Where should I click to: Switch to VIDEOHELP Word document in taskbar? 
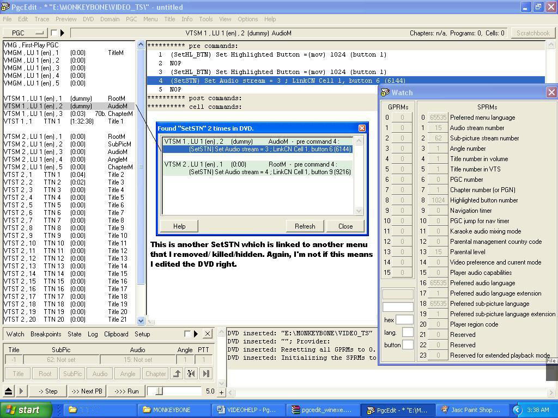[x=248, y=410]
